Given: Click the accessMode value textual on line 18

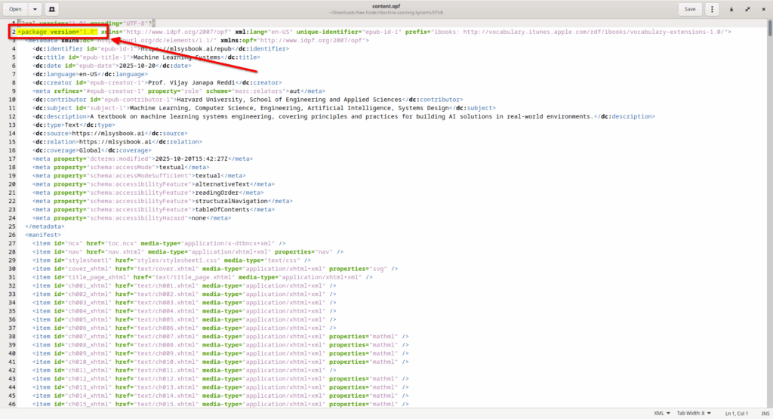Looking at the screenshot, I should click(171, 167).
